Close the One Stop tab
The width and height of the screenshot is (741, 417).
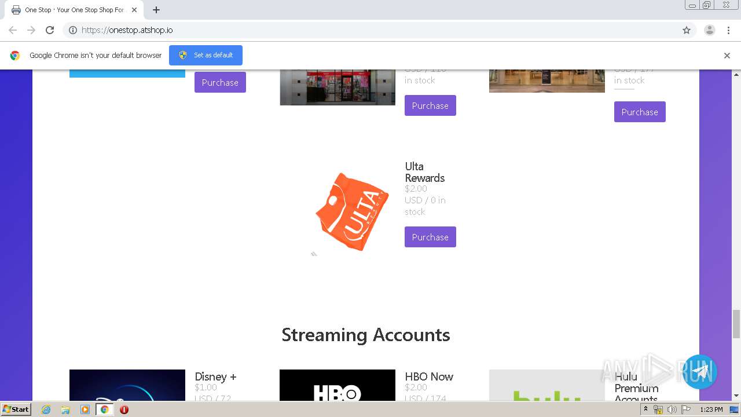135,10
